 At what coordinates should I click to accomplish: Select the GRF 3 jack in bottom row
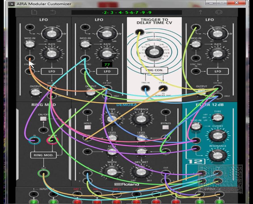117,194
